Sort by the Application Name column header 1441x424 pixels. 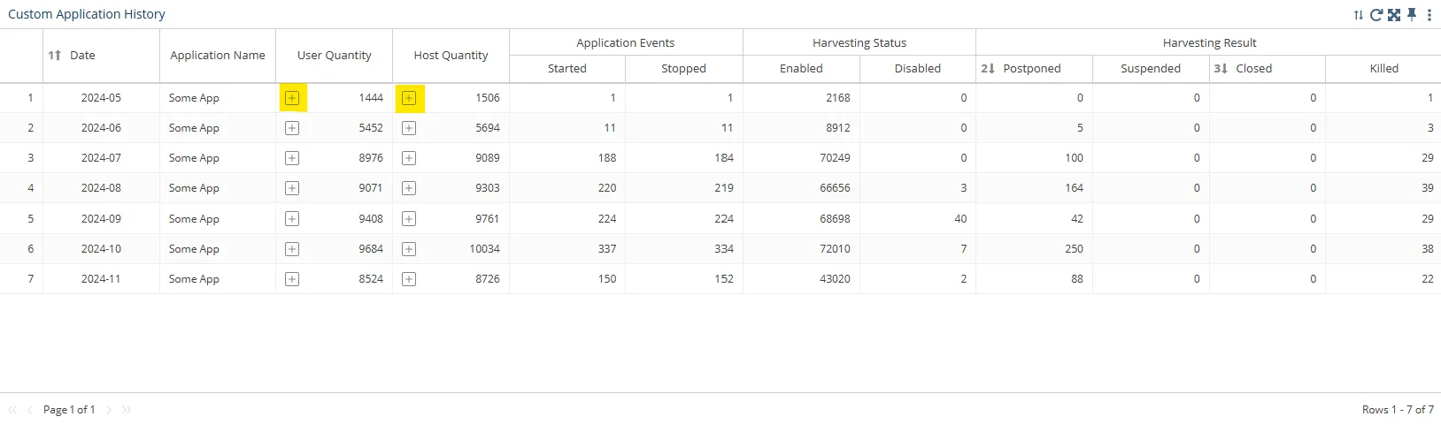(x=218, y=55)
